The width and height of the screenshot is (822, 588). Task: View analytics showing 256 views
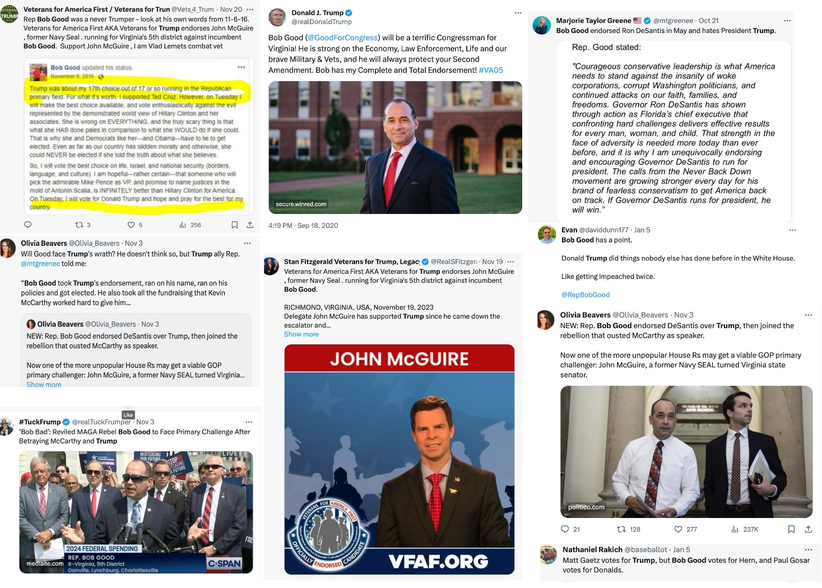pyautogui.click(x=190, y=225)
